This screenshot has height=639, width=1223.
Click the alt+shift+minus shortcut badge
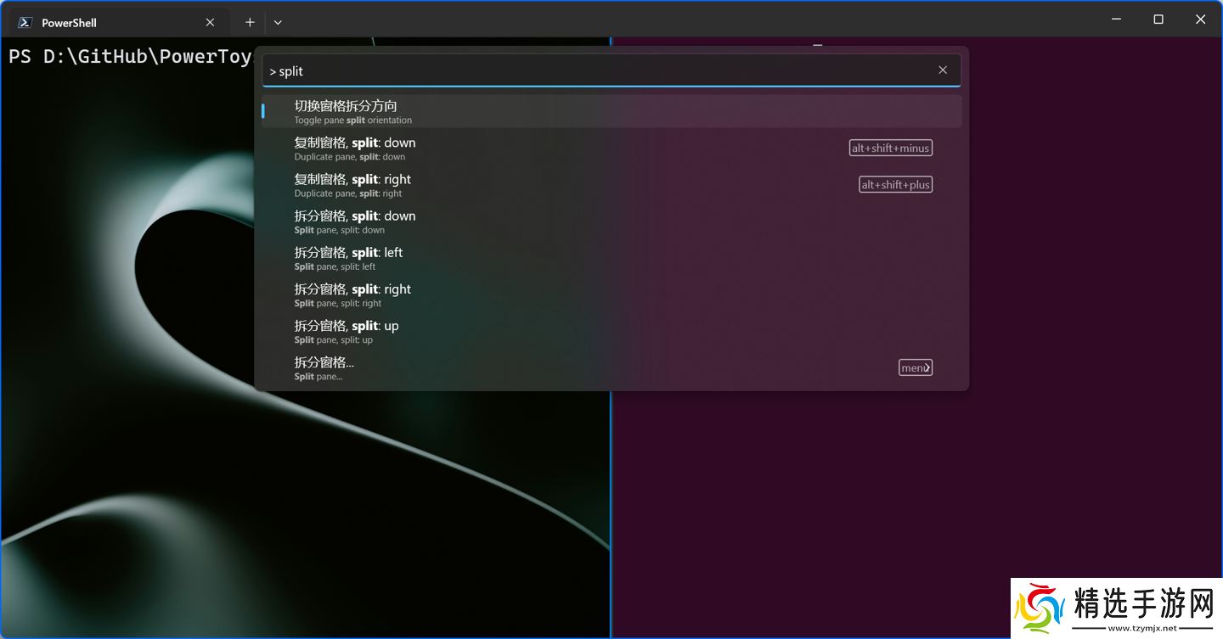(x=890, y=148)
